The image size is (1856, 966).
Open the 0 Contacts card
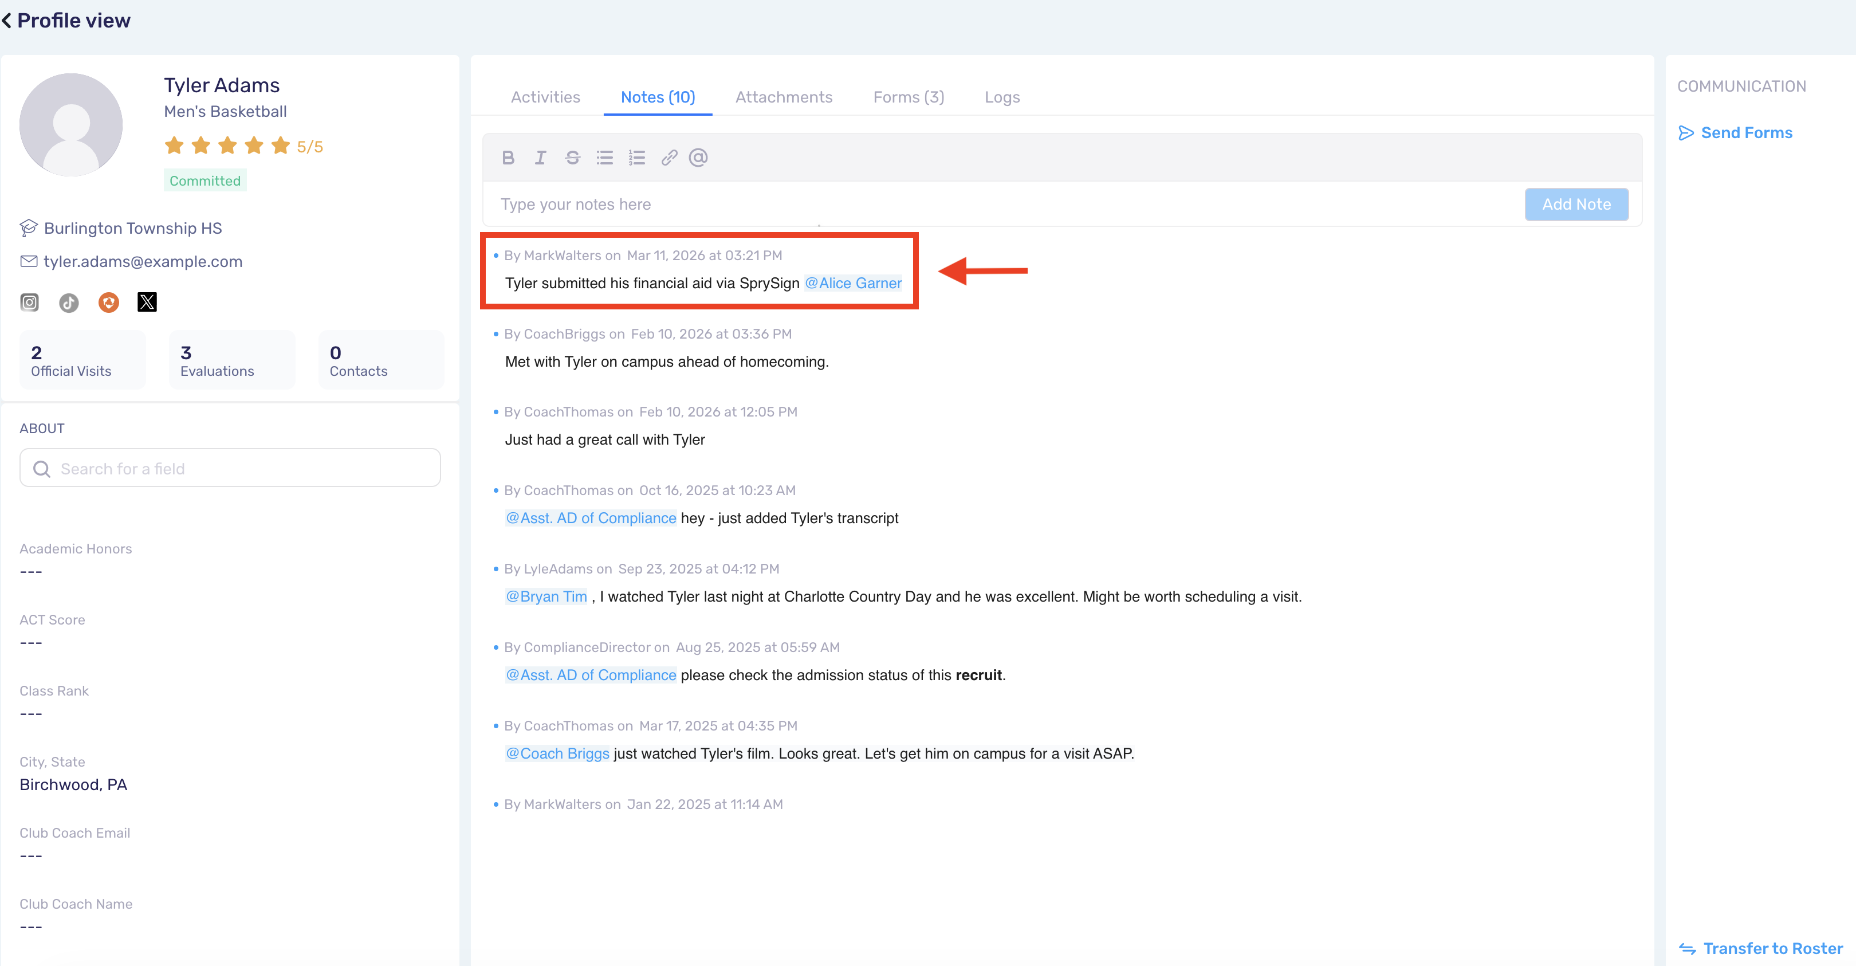coord(381,360)
